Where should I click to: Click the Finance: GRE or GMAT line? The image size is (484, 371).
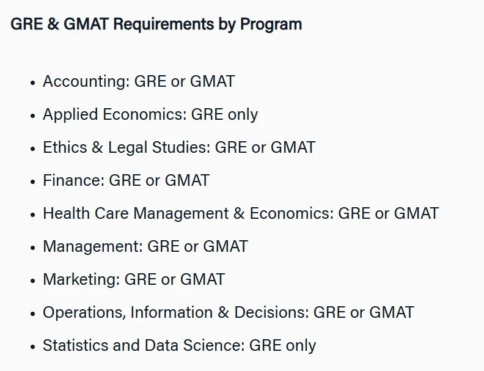pos(127,180)
